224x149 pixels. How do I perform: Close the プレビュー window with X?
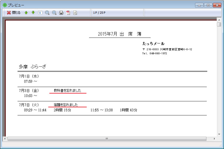tap(217, 5)
